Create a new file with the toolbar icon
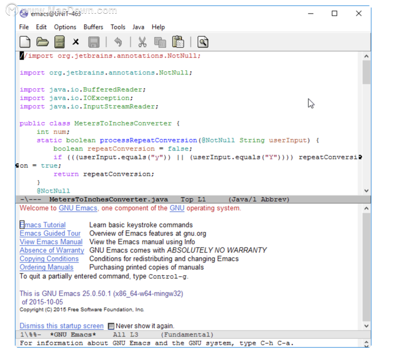This screenshot has width=407, height=360. coord(25,42)
